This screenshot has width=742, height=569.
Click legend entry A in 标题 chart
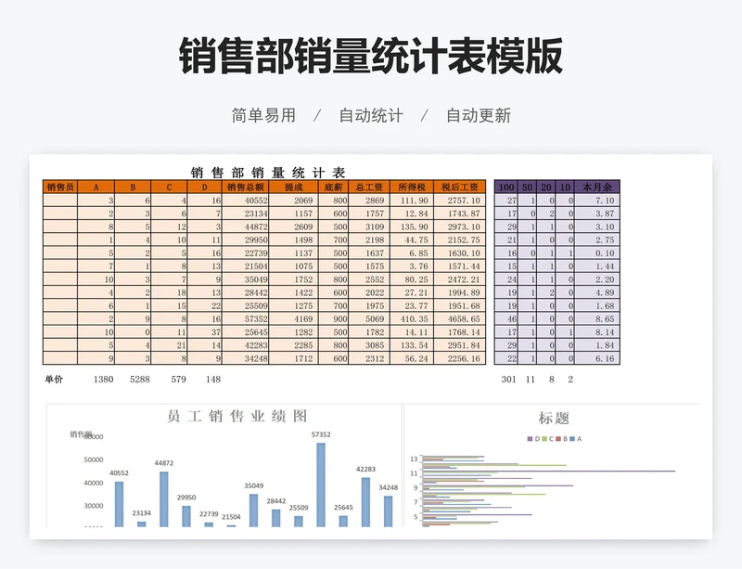(x=576, y=439)
